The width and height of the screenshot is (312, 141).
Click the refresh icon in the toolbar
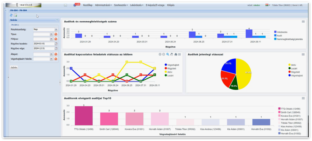[x=11, y=15]
